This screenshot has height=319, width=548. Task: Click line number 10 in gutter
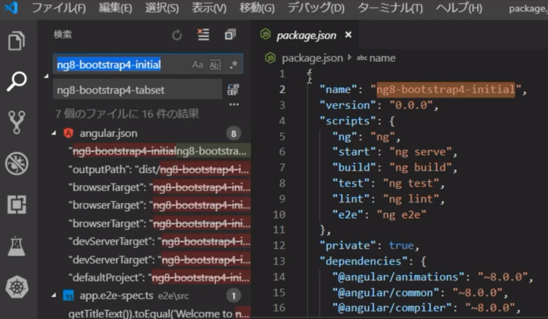279,214
